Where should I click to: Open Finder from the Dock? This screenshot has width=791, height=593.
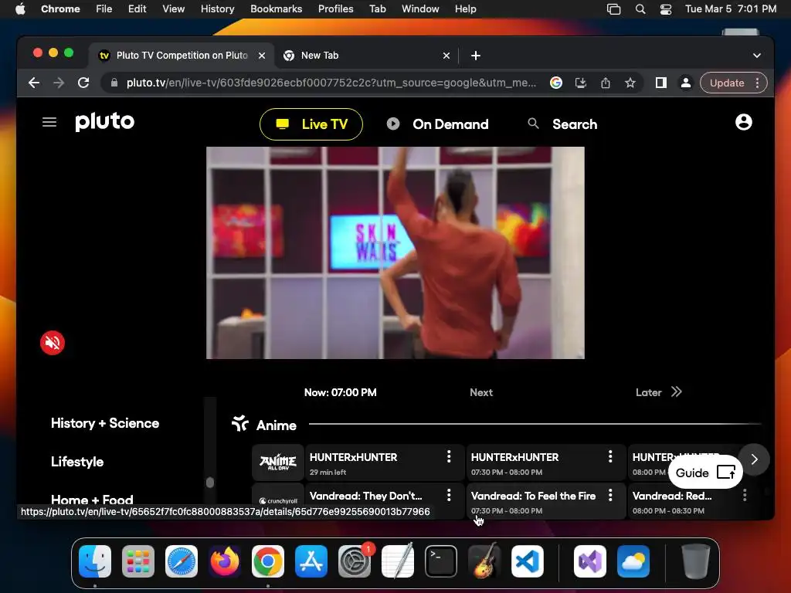pyautogui.click(x=95, y=561)
